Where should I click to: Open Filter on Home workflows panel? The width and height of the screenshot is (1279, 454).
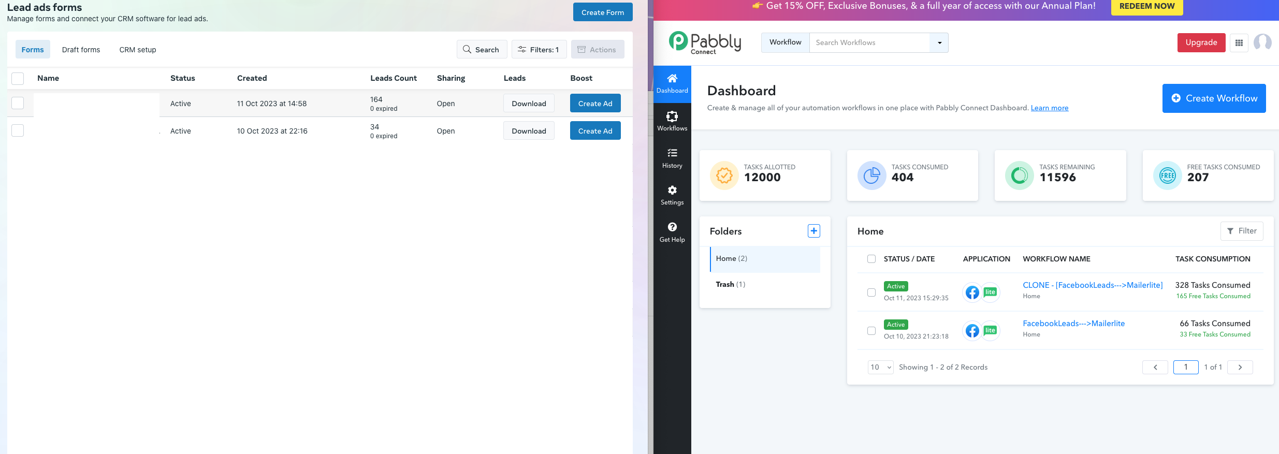tap(1242, 231)
